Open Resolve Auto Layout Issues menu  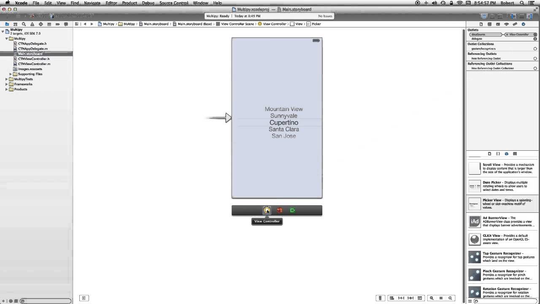coord(410,298)
